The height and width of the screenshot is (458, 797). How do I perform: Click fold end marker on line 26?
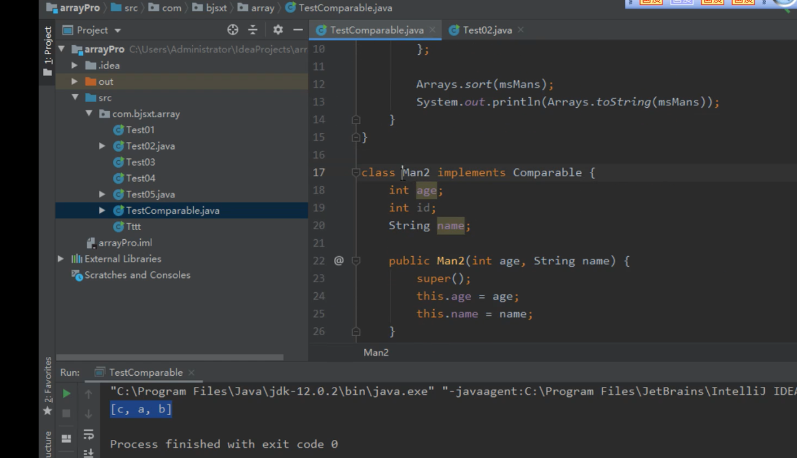pyautogui.click(x=356, y=332)
